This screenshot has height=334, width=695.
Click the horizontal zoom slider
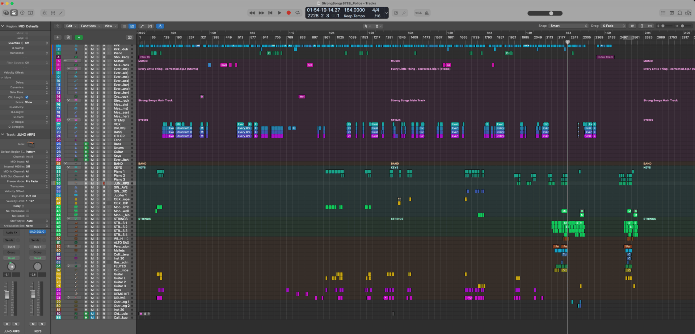tap(683, 26)
